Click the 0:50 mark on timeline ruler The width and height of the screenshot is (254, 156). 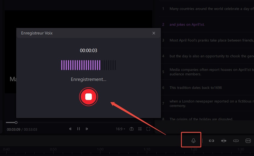tap(53, 149)
